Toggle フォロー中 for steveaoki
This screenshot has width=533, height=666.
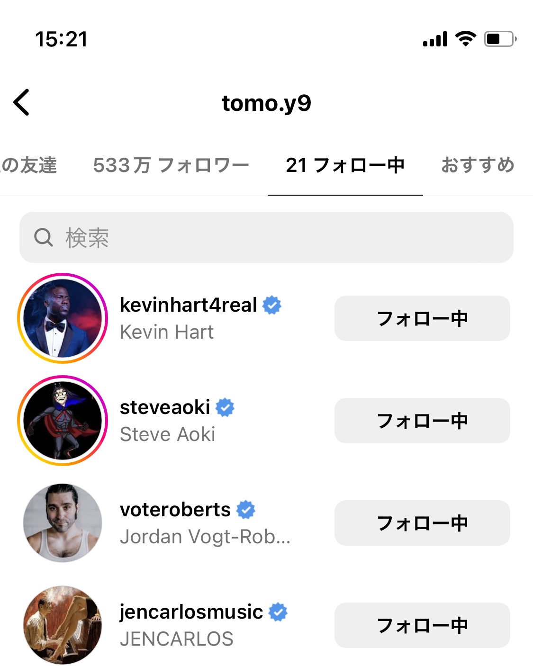[422, 421]
